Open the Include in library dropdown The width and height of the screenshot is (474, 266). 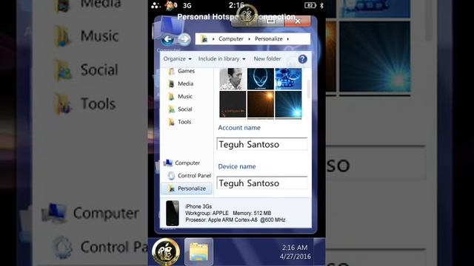[x=221, y=59]
